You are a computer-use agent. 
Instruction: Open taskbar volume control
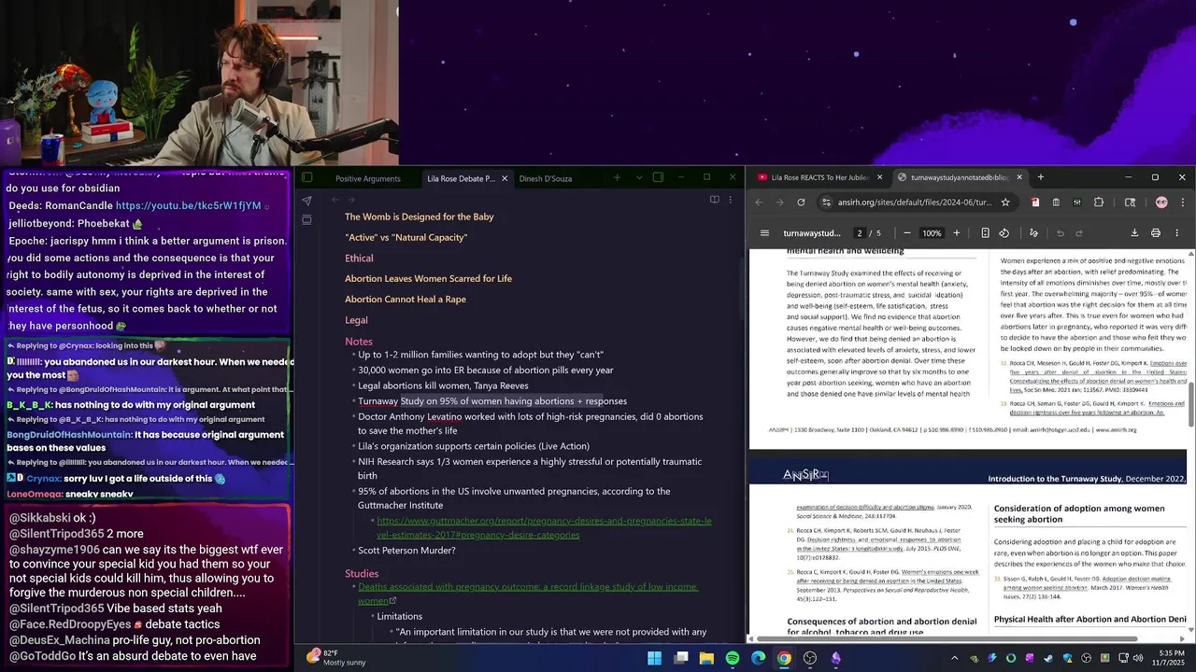pyautogui.click(x=1138, y=658)
